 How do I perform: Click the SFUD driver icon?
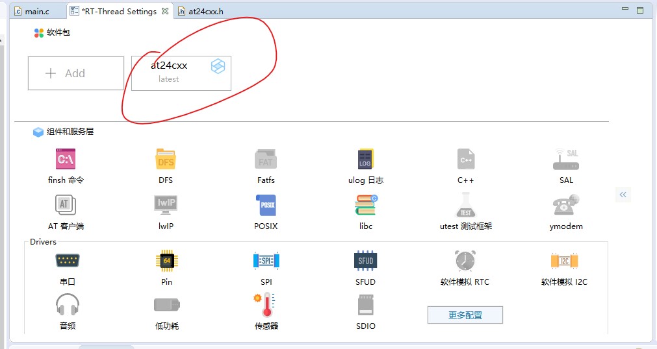click(x=365, y=261)
